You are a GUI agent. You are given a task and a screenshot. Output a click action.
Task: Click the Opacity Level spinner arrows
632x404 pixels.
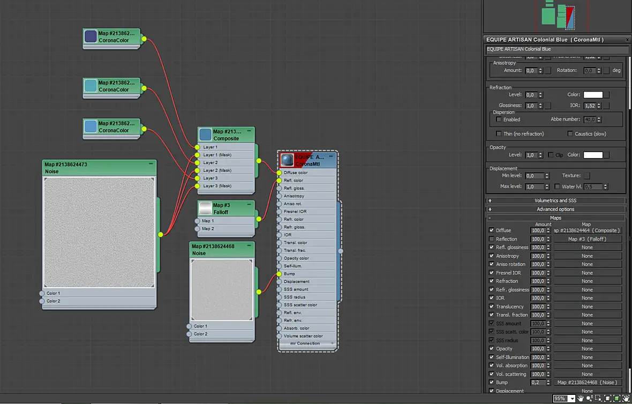click(540, 155)
